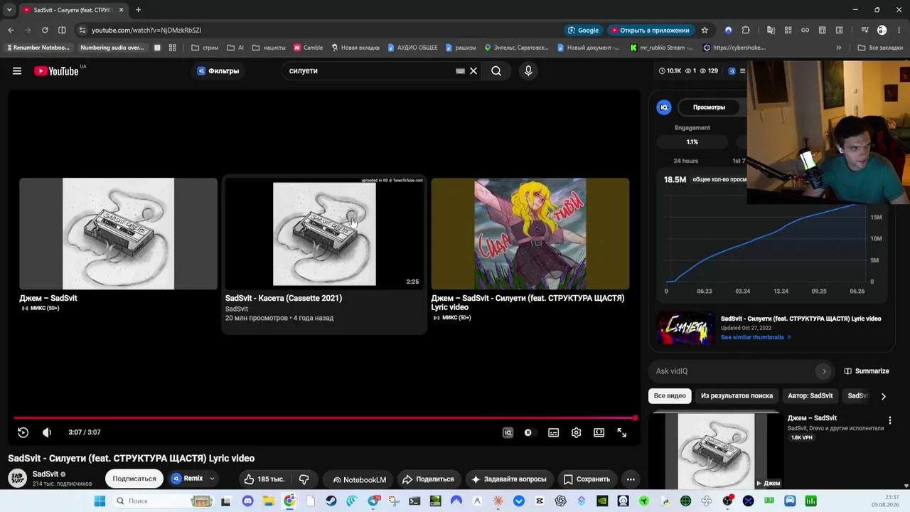Open the стрим bookmarks folder

pos(205,48)
